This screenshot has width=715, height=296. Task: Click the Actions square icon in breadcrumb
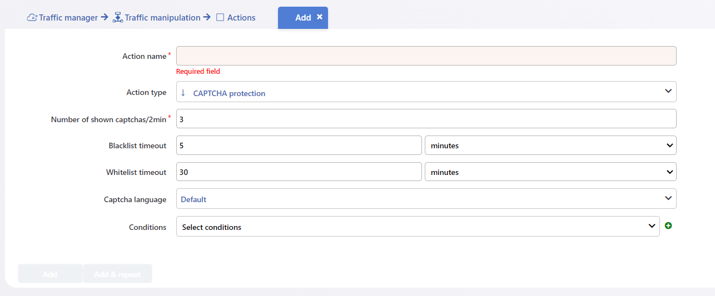click(x=220, y=17)
